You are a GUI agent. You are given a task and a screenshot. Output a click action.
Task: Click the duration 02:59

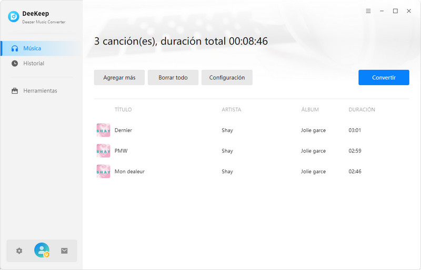tap(355, 151)
